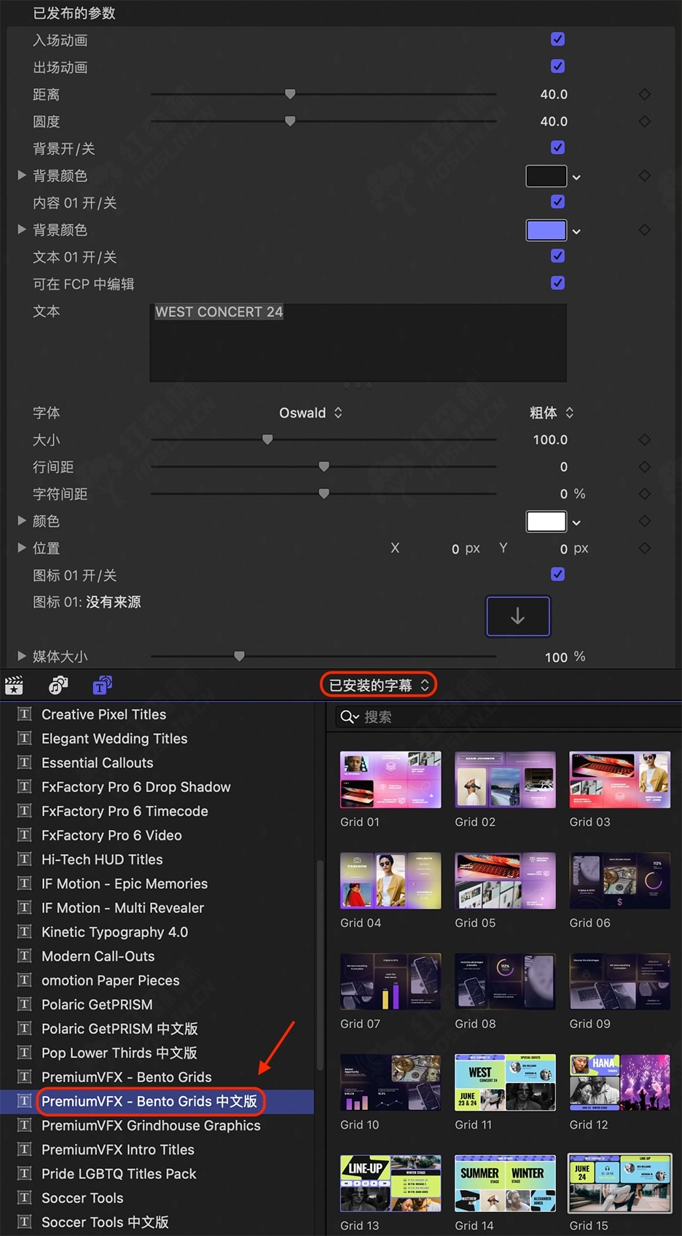The height and width of the screenshot is (1236, 682).
Task: Select the Grid 06 title thumbnail
Action: 620,880
